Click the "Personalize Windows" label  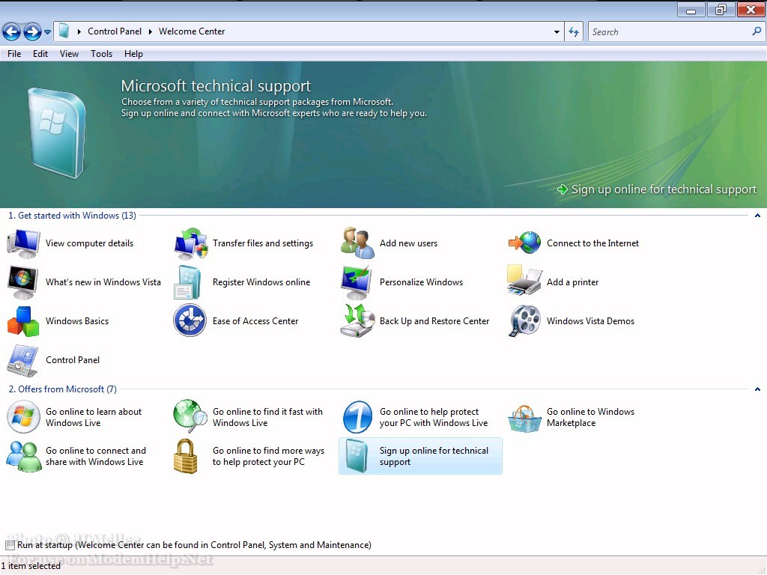point(421,282)
